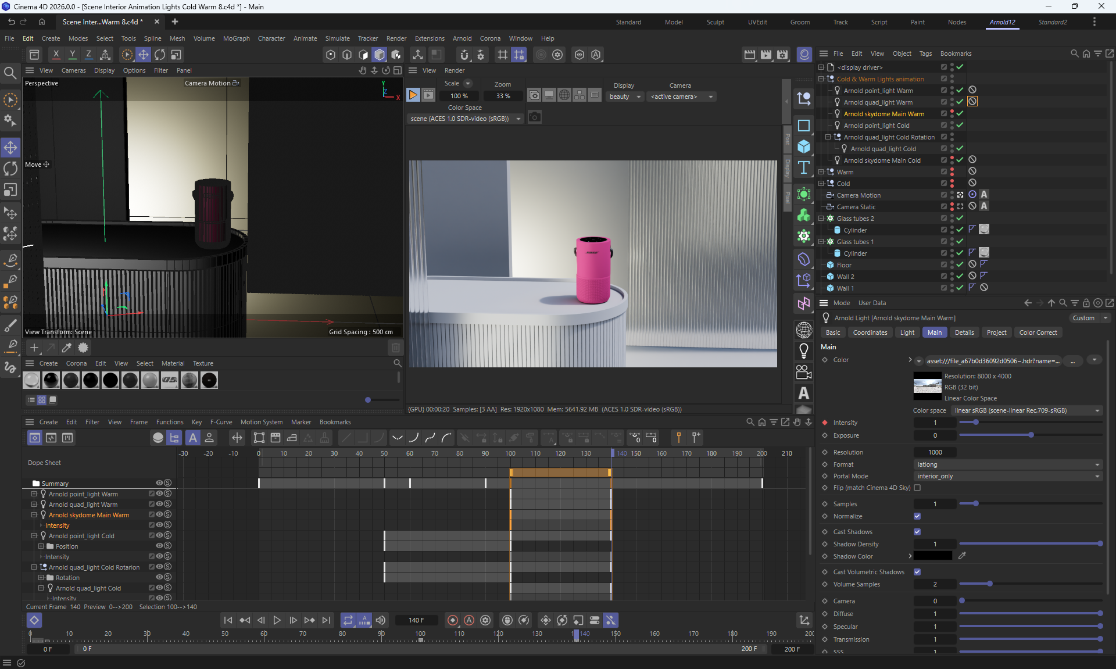Click the Cube primitive icon
Image resolution: width=1116 pixels, height=669 pixels.
(x=804, y=146)
